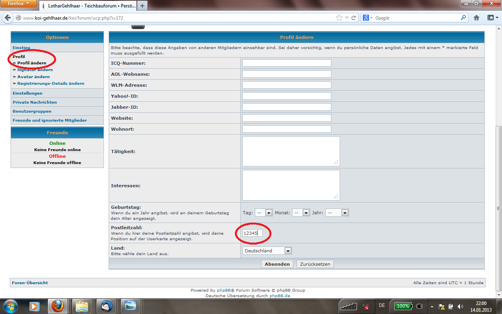The image size is (502, 314).
Task: Click the search magnifier icon
Action: (463, 18)
